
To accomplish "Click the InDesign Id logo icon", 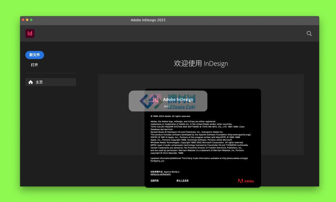I will tap(30, 33).
